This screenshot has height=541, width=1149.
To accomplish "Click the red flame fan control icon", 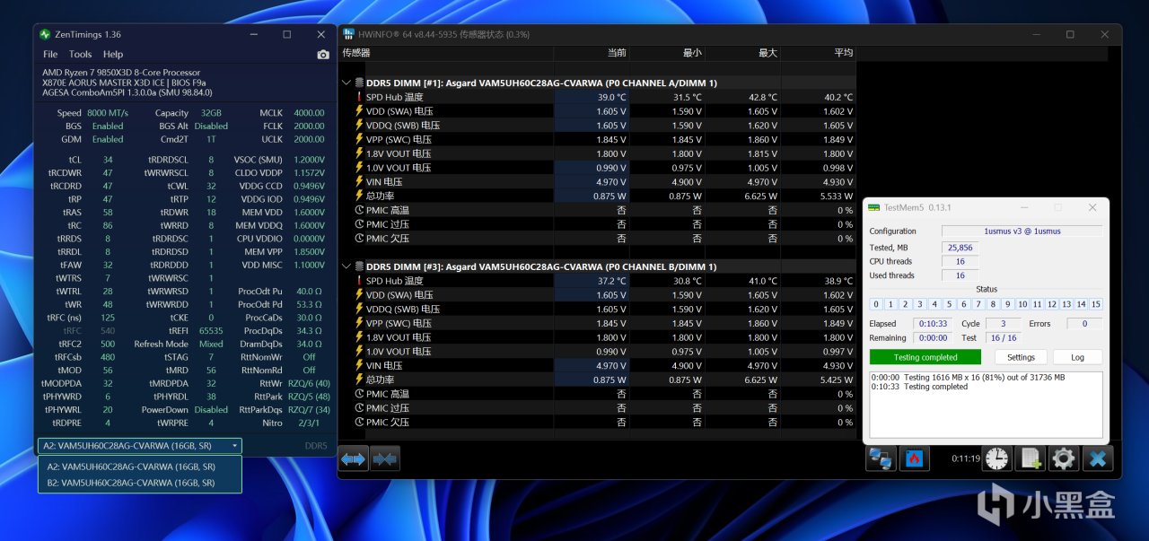I will coord(914,458).
